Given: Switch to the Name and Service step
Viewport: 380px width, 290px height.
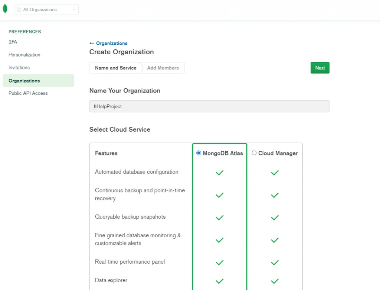Looking at the screenshot, I should (115, 68).
